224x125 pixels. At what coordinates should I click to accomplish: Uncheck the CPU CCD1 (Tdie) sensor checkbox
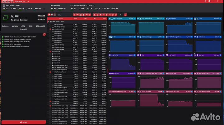coord(50,29)
